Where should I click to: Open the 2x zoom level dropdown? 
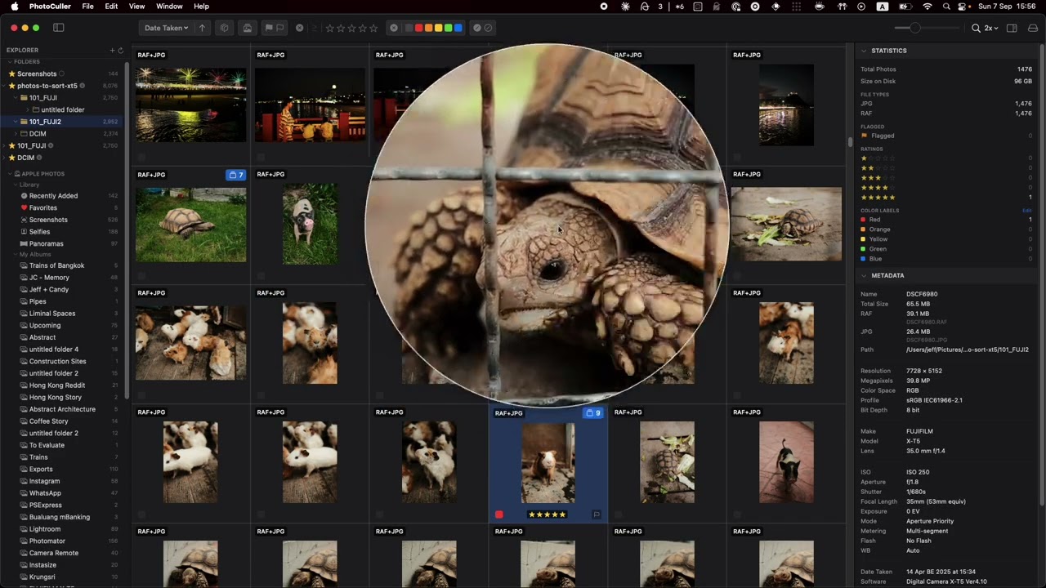[x=990, y=28]
